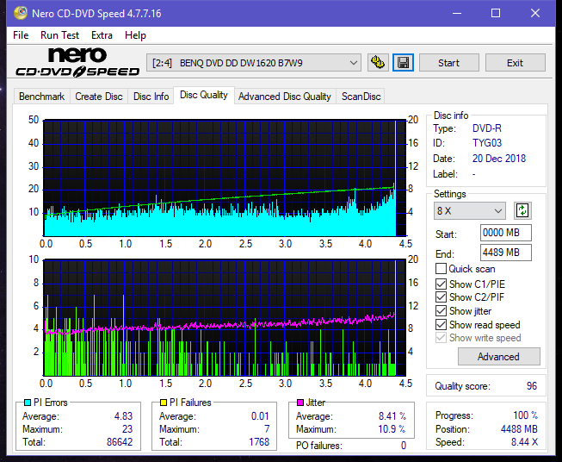Click the PI Failures Total 1768
The height and width of the screenshot is (462, 562).
coord(259,442)
